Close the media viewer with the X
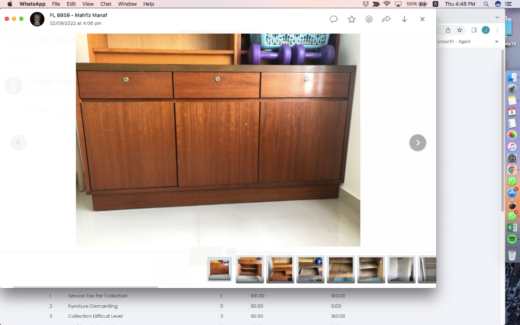 point(422,19)
